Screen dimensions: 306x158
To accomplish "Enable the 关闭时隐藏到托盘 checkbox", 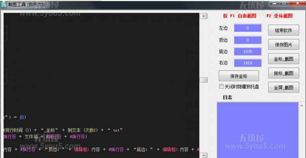I will (x=221, y=86).
